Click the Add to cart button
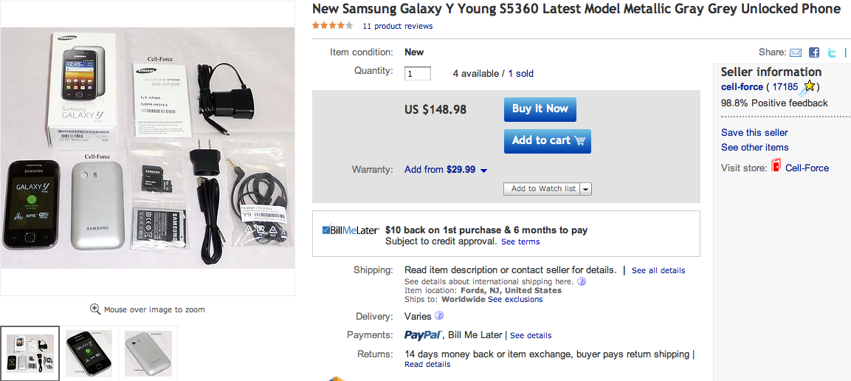Screen dimensions: 851x381 [x=547, y=140]
